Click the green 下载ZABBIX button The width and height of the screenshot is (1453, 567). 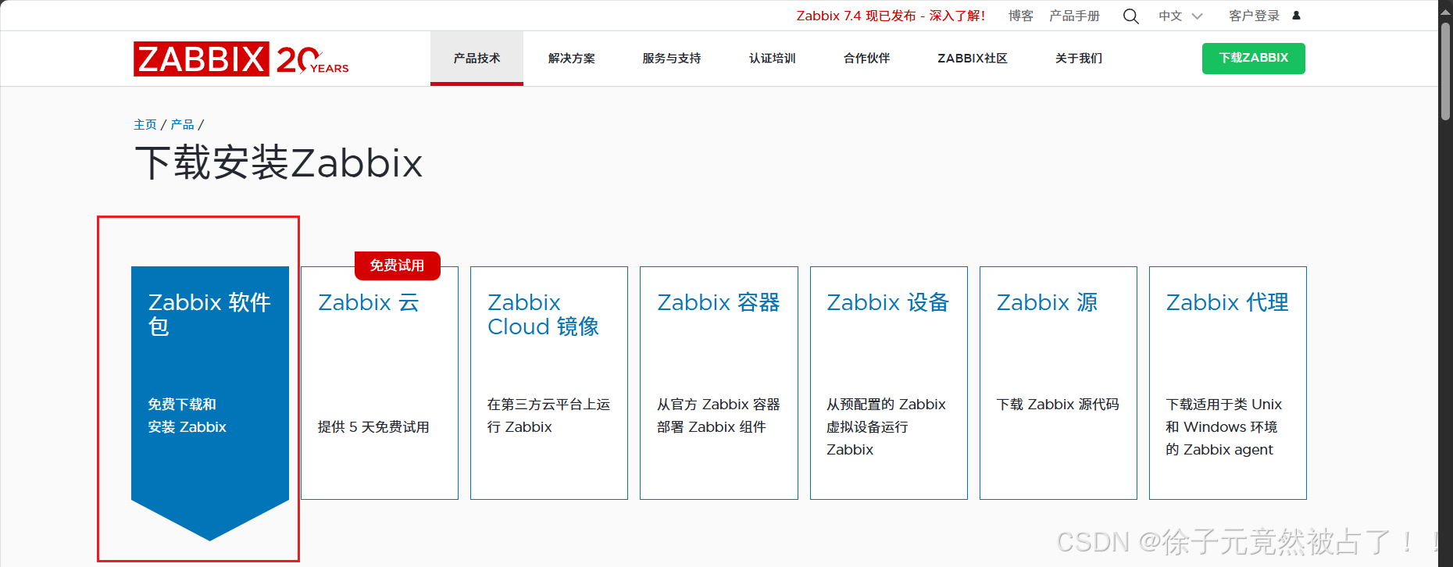click(x=1253, y=59)
